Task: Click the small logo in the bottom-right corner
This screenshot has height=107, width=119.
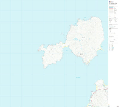Action: 118,106
